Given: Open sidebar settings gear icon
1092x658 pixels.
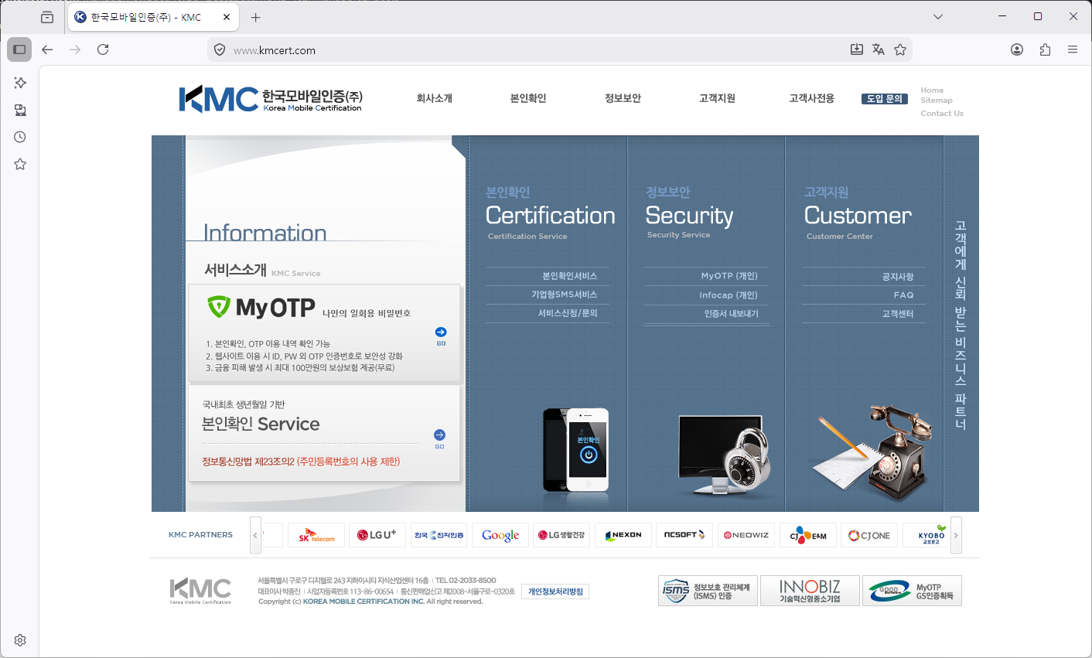Looking at the screenshot, I should pos(20,640).
